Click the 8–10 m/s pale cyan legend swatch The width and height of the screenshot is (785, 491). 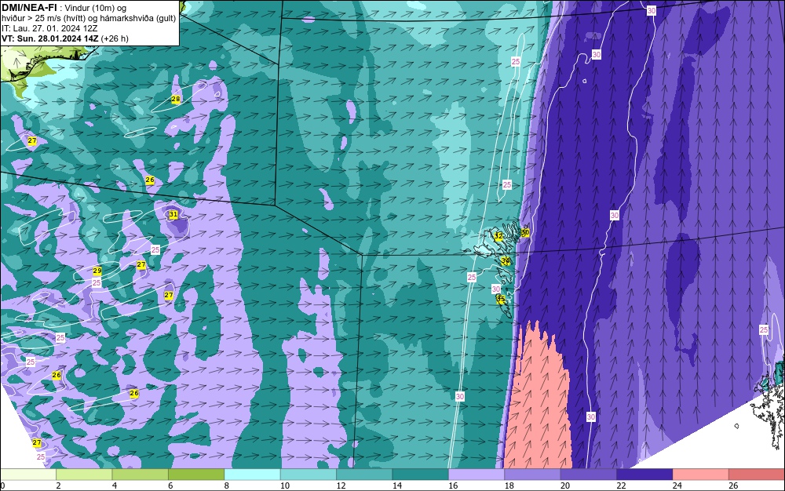[x=252, y=475]
